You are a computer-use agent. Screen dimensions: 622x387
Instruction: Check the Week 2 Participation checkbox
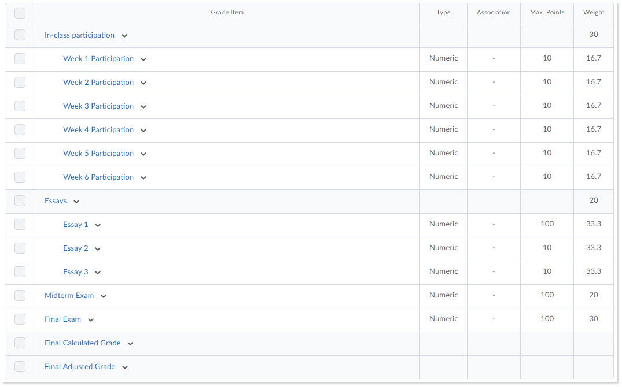click(20, 83)
